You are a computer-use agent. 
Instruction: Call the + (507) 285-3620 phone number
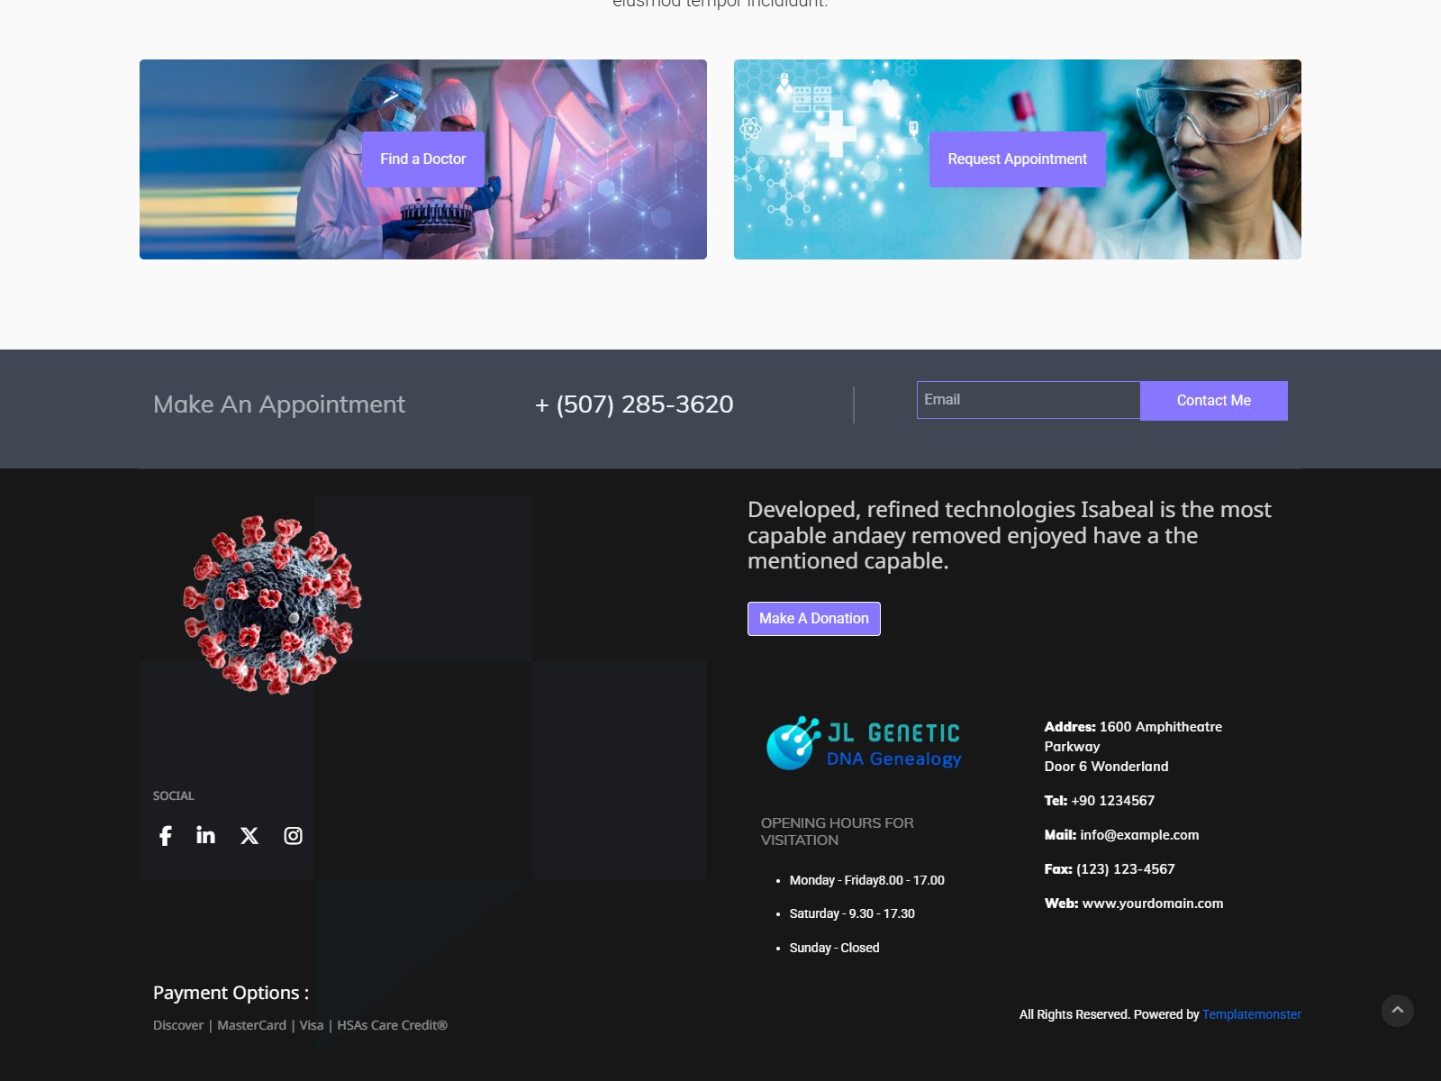[x=634, y=404]
